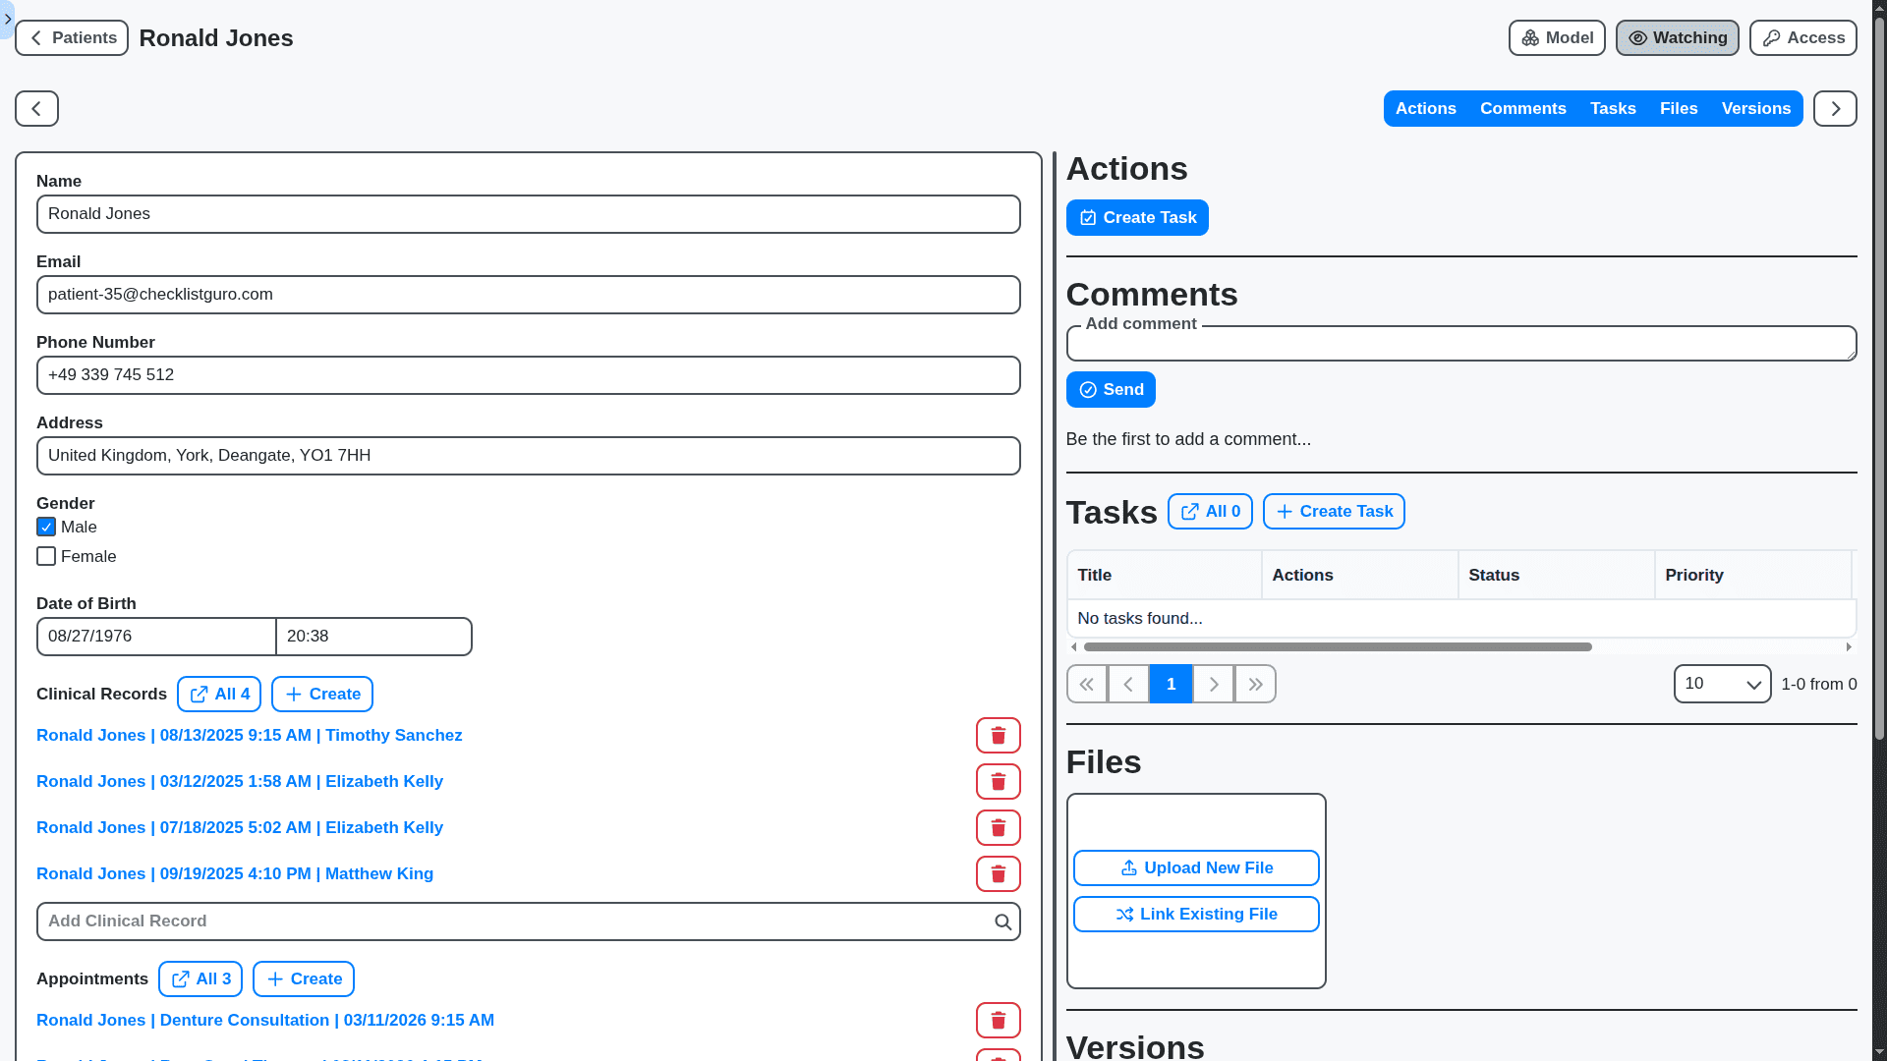The height and width of the screenshot is (1061, 1887).
Task: Toggle the Watching button
Action: (x=1677, y=37)
